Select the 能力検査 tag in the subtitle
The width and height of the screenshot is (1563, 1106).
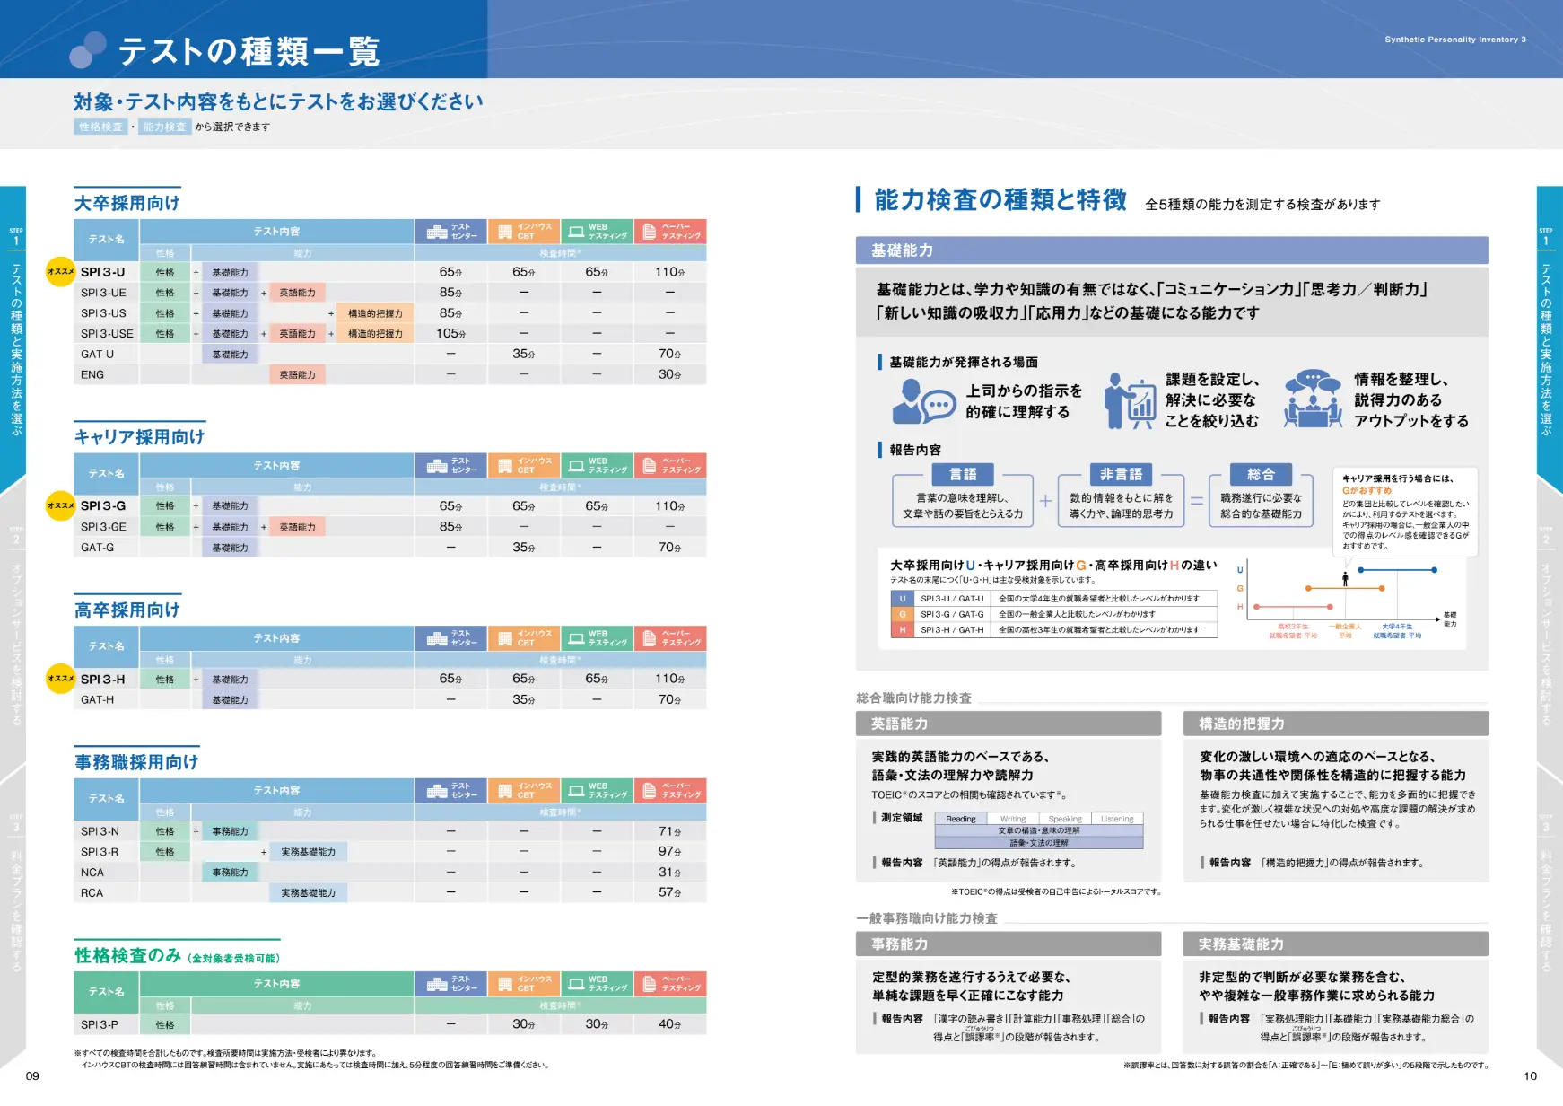(x=165, y=127)
